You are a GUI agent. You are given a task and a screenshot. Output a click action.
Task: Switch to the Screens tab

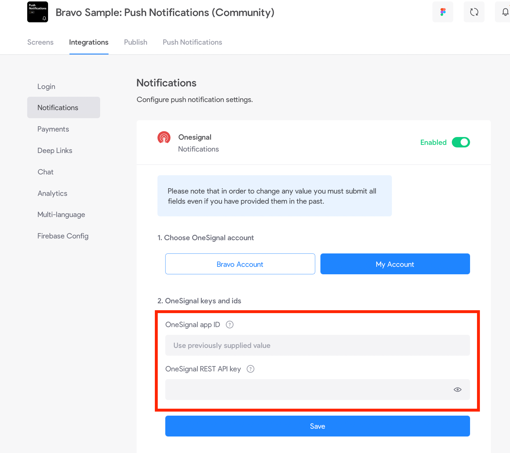tap(40, 42)
